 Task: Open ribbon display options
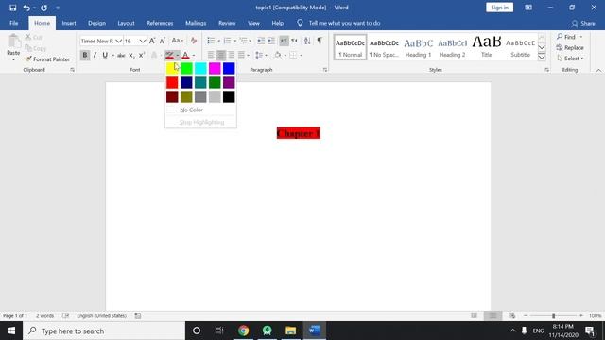(x=528, y=8)
